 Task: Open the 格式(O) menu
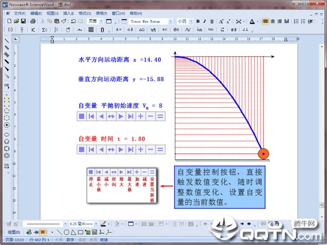tap(85, 14)
